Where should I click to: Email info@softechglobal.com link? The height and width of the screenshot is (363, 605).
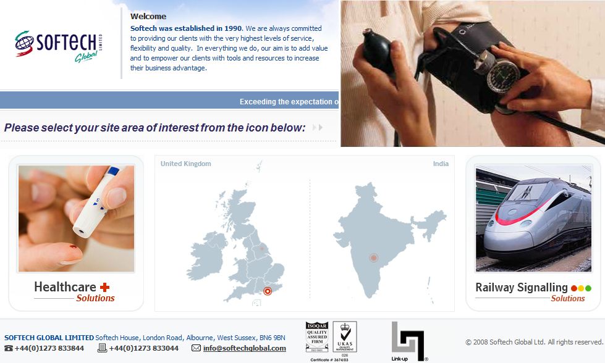pos(245,348)
